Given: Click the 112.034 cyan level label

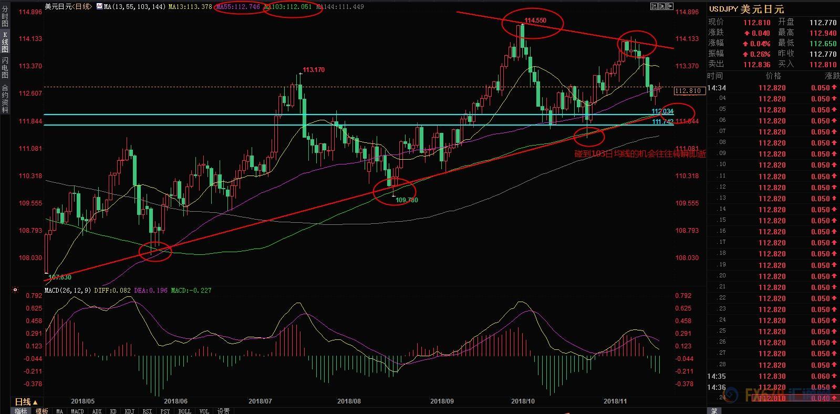Looking at the screenshot, I should pos(662,111).
